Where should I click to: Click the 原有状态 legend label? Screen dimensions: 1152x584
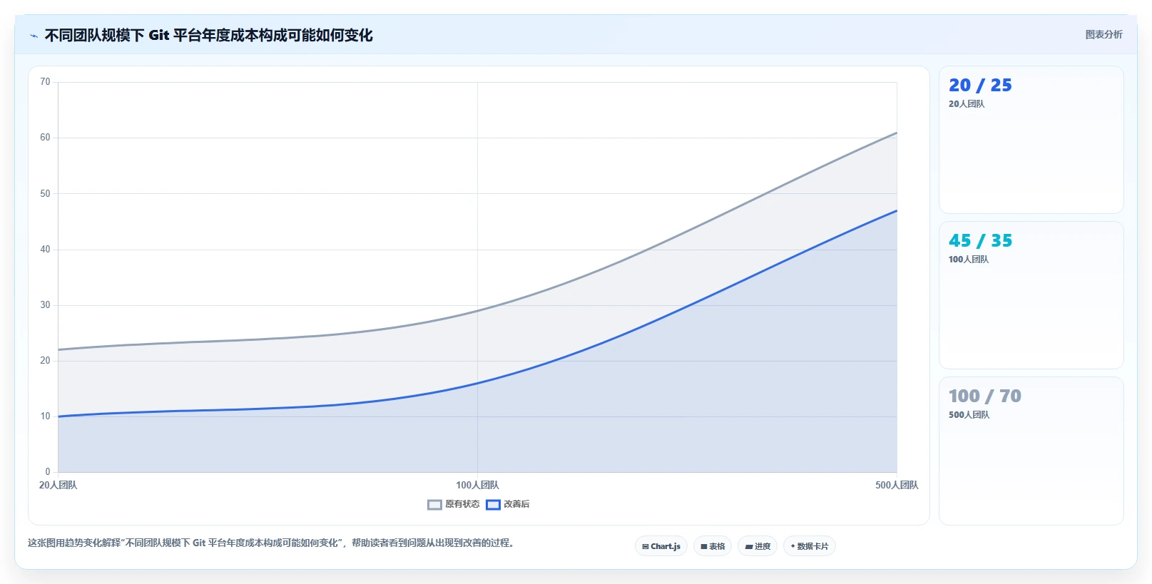[x=462, y=504]
